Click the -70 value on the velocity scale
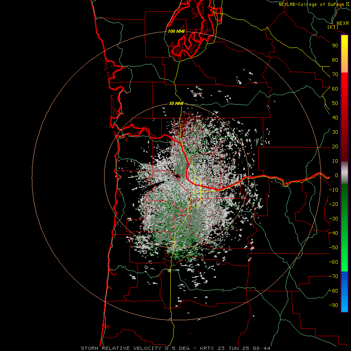 [333, 277]
